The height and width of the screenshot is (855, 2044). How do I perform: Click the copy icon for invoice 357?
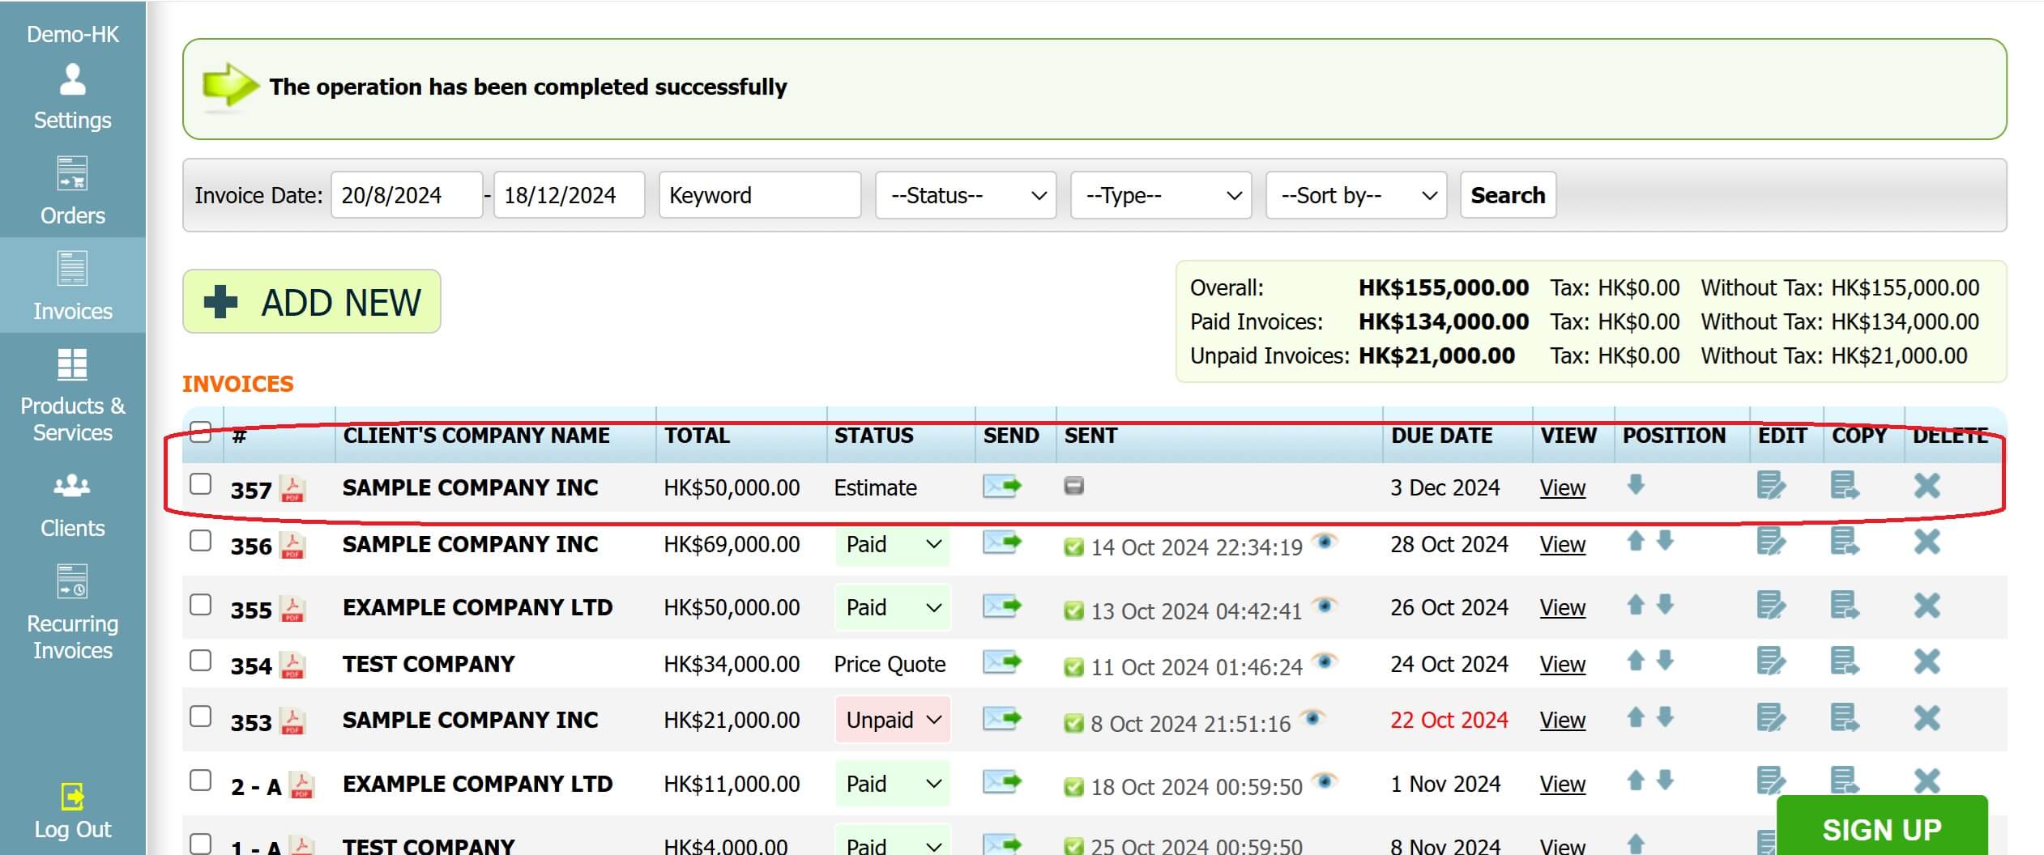(1845, 486)
